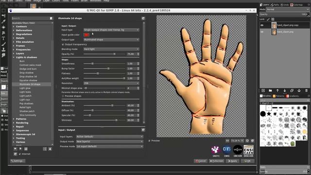
Task: Switch to the Colormap tab
Action: pyautogui.click(x=296, y=5)
